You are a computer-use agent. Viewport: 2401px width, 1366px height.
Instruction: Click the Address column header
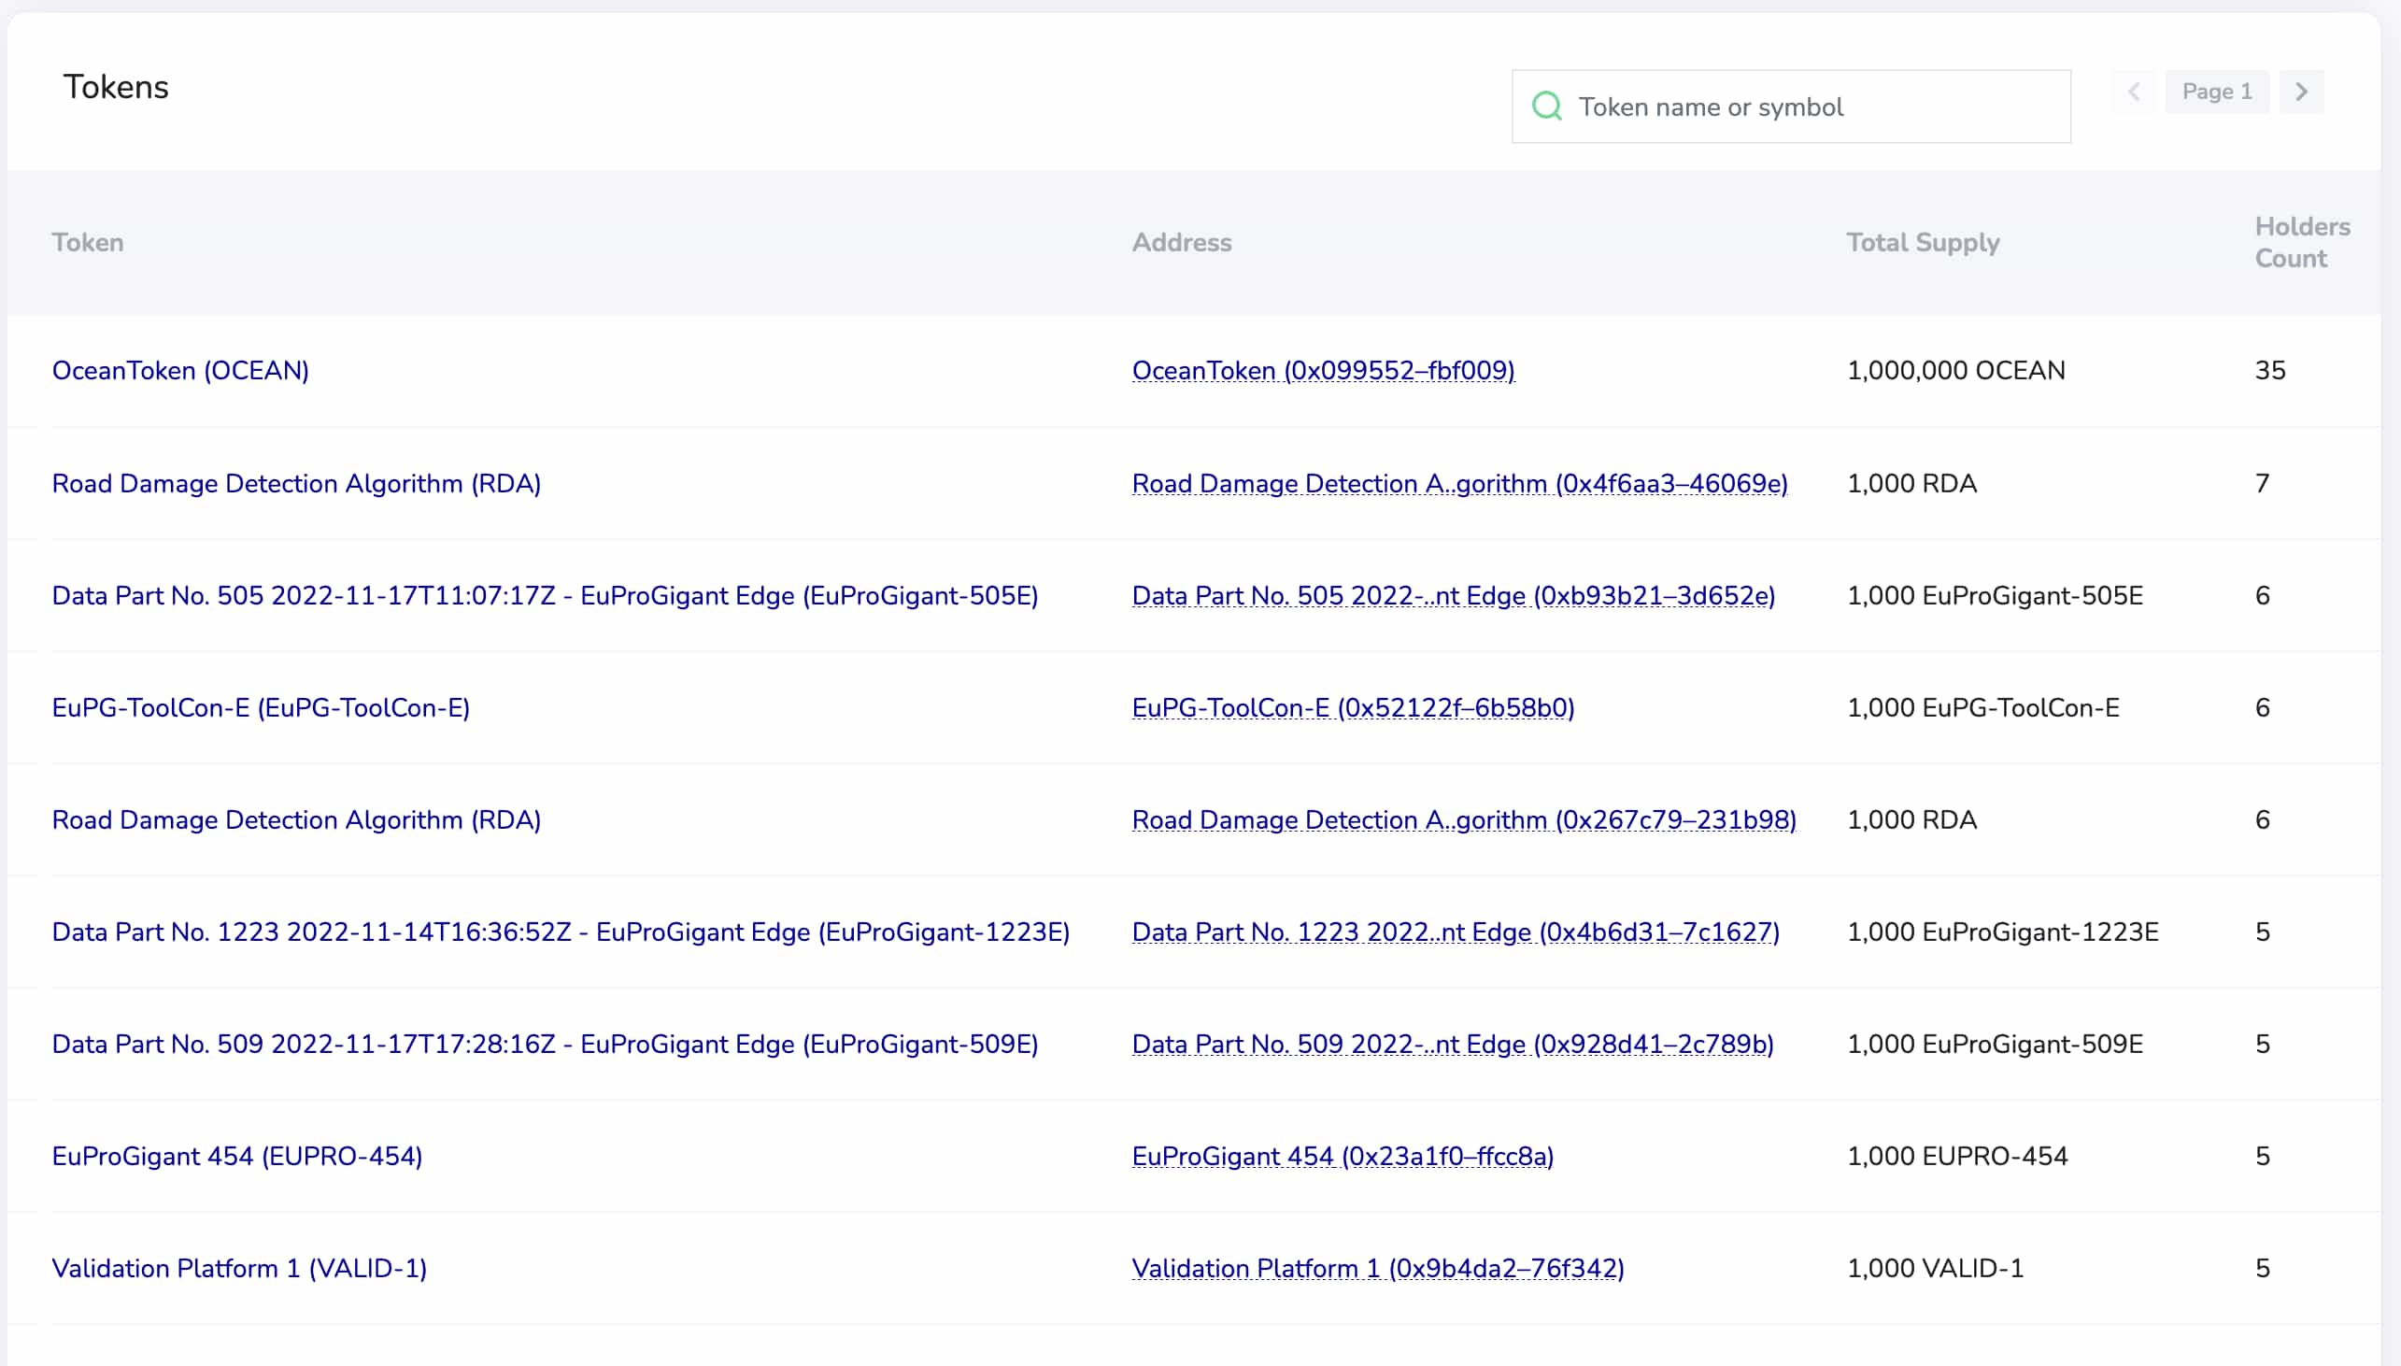(1182, 242)
